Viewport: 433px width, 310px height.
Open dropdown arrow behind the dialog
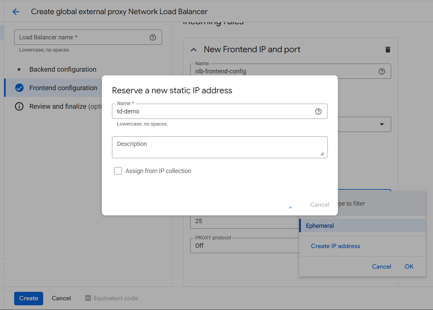click(382, 124)
